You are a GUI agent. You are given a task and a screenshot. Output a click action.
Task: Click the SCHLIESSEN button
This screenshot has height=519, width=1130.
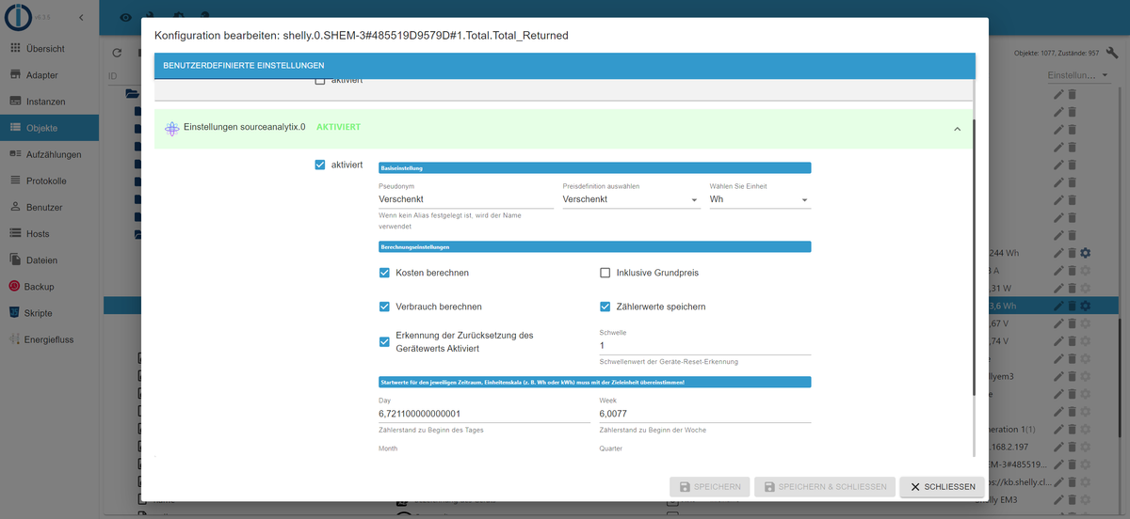click(942, 486)
